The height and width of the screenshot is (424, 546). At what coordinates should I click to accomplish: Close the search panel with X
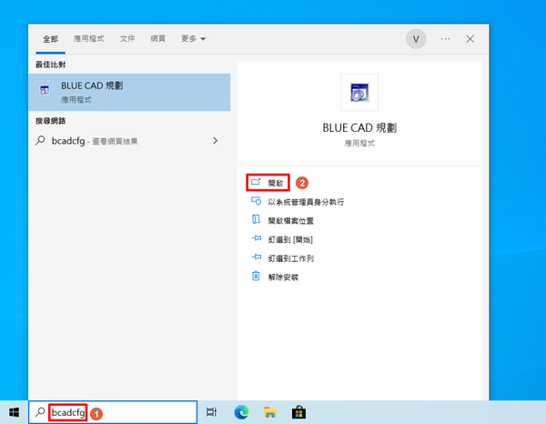470,38
